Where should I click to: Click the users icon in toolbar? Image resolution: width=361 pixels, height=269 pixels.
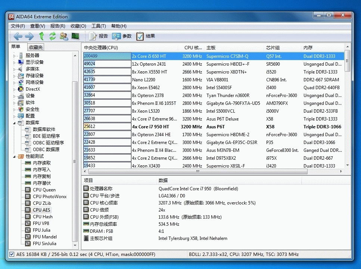[64, 36]
